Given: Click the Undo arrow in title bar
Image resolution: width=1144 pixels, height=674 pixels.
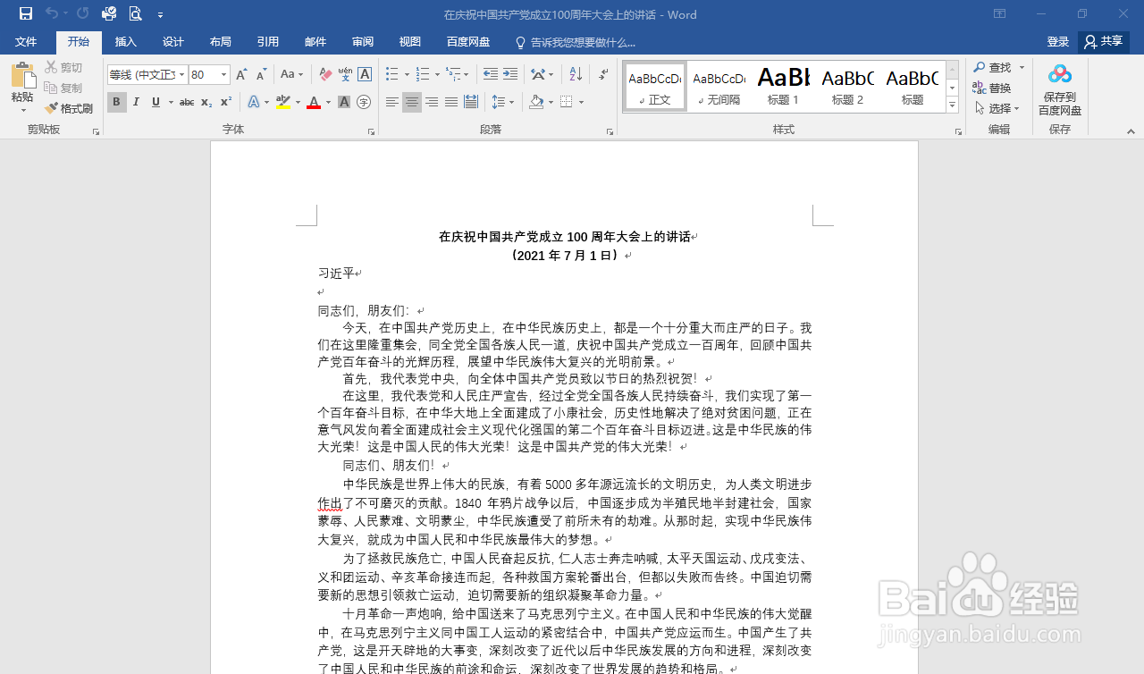Looking at the screenshot, I should click(x=52, y=13).
